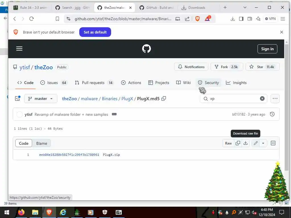The image size is (291, 218).
Task: Open symbols panel icon
Action: coord(273,143)
